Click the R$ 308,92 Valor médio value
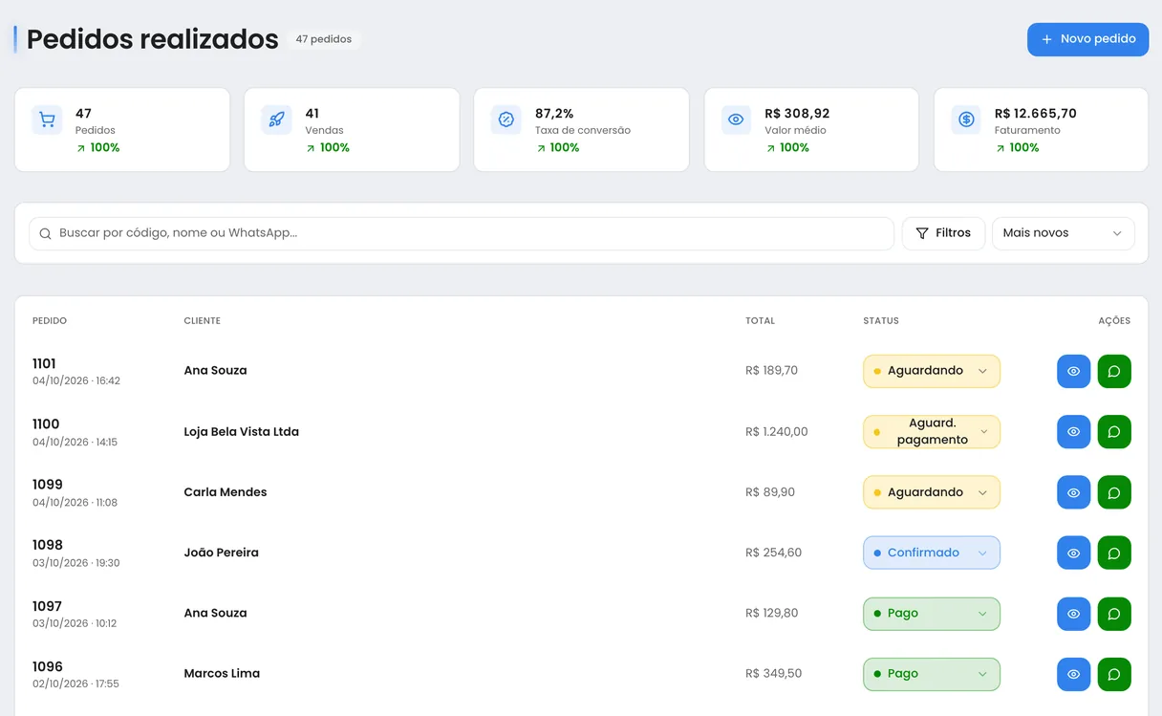 pos(798,114)
